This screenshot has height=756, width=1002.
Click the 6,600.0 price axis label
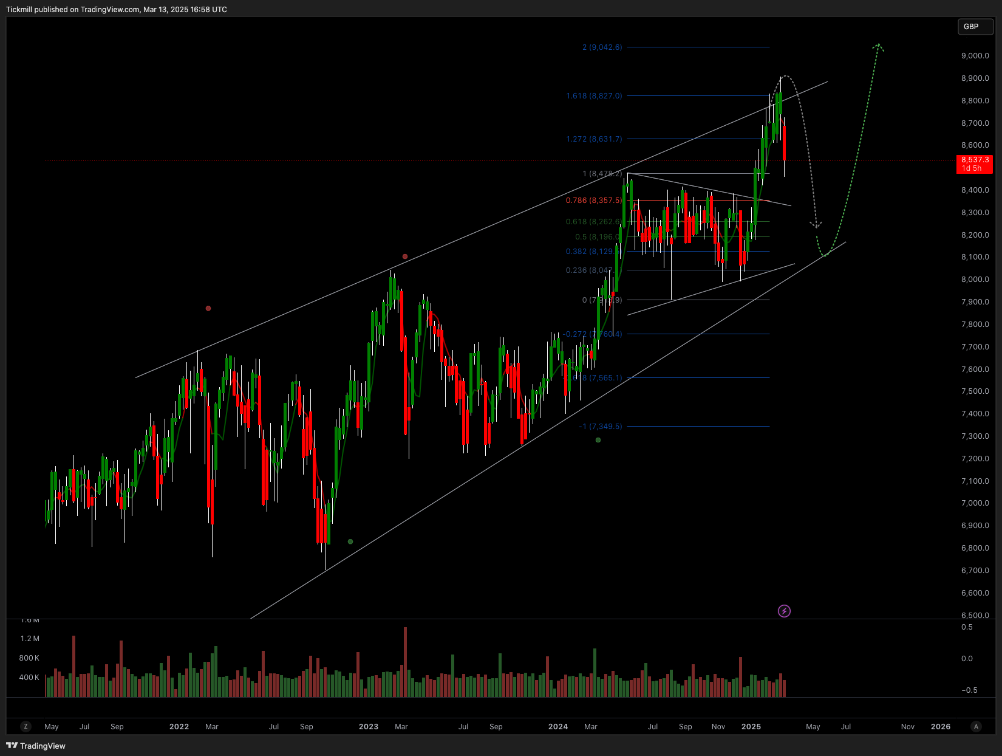975,593
